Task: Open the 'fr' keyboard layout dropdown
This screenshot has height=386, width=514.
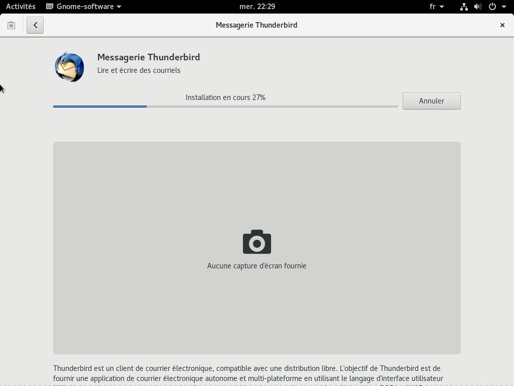Action: (x=436, y=7)
